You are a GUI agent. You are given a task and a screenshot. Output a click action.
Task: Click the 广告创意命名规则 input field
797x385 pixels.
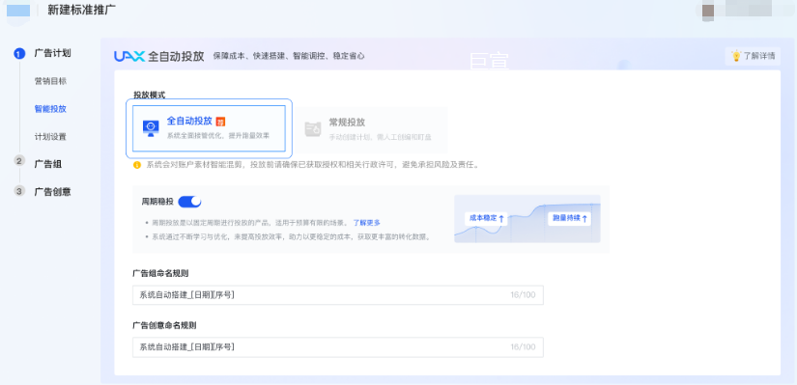(338, 347)
